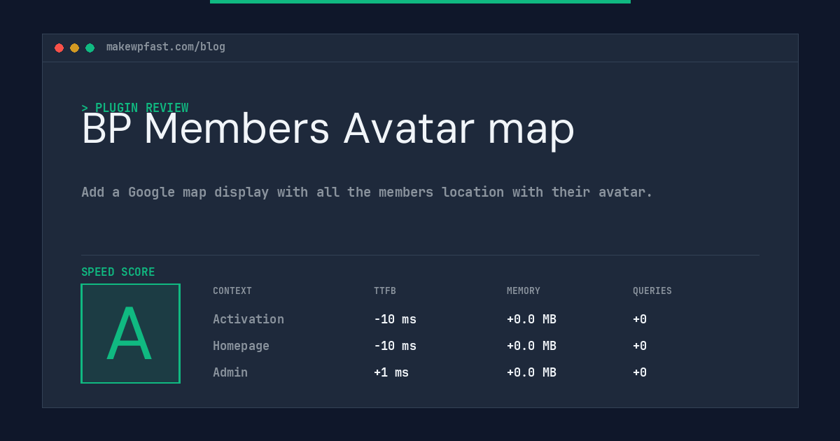Click the Activation queries value +0

(640, 319)
